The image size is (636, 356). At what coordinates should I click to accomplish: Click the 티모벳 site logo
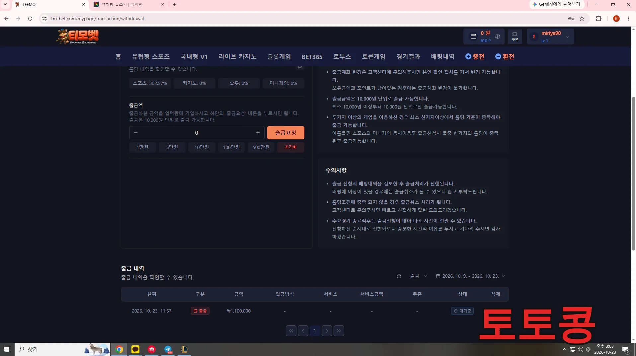[x=78, y=36]
